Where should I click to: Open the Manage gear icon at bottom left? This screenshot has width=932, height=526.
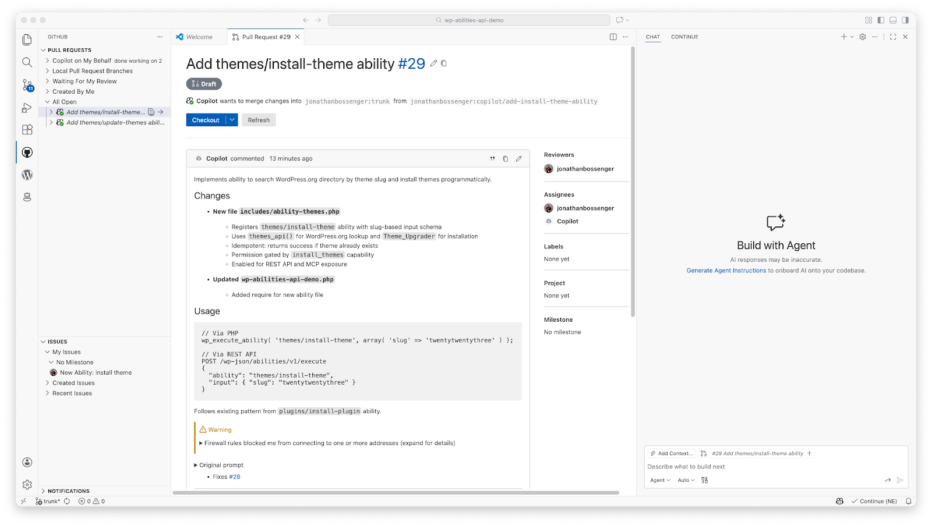coord(27,485)
